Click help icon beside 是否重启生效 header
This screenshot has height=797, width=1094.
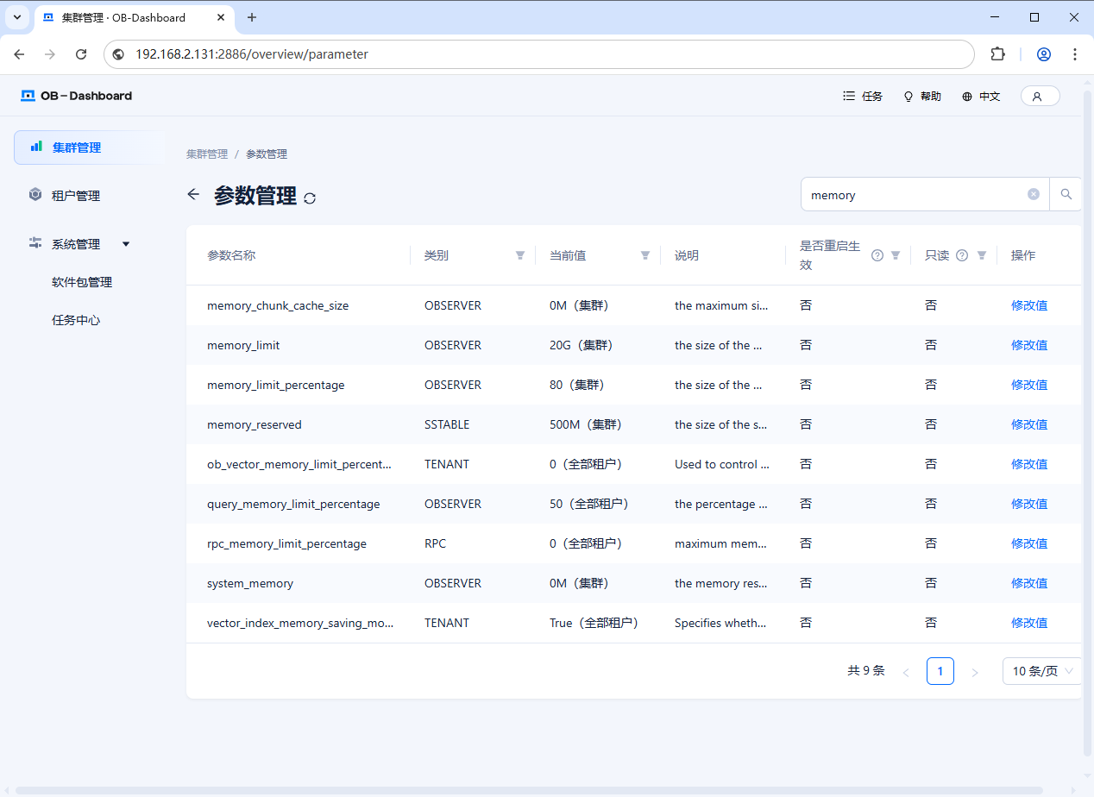[x=877, y=255]
